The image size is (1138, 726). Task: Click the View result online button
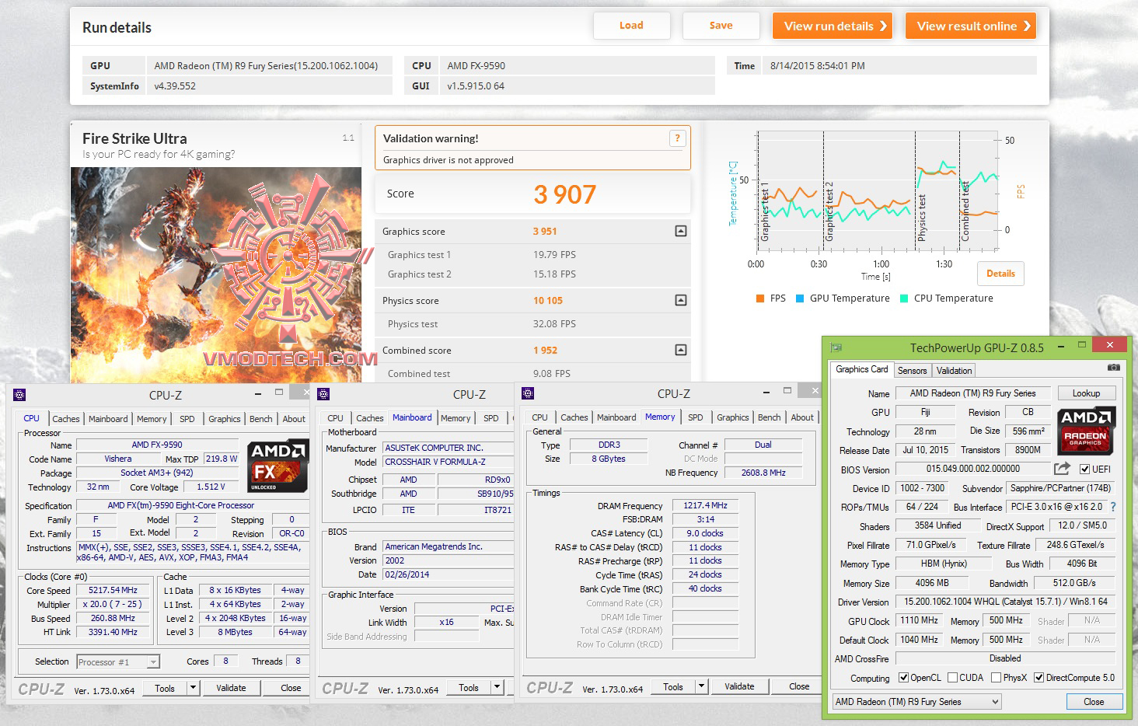point(970,25)
